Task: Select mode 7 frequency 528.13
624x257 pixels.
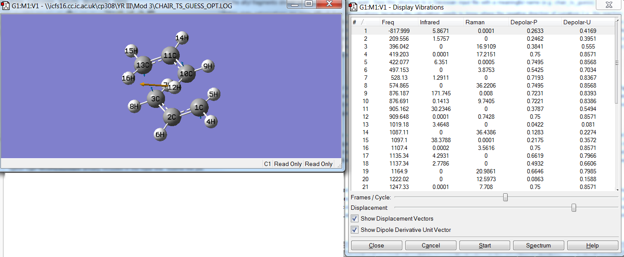Action: (483, 78)
